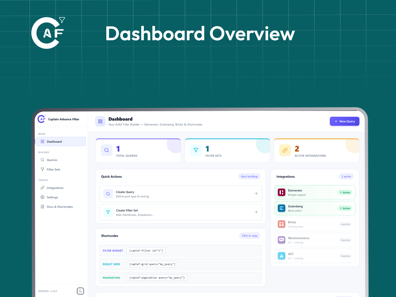Click the Create Filter Set funnel icon
Image resolution: width=396 pixels, height=297 pixels.
[x=108, y=212]
